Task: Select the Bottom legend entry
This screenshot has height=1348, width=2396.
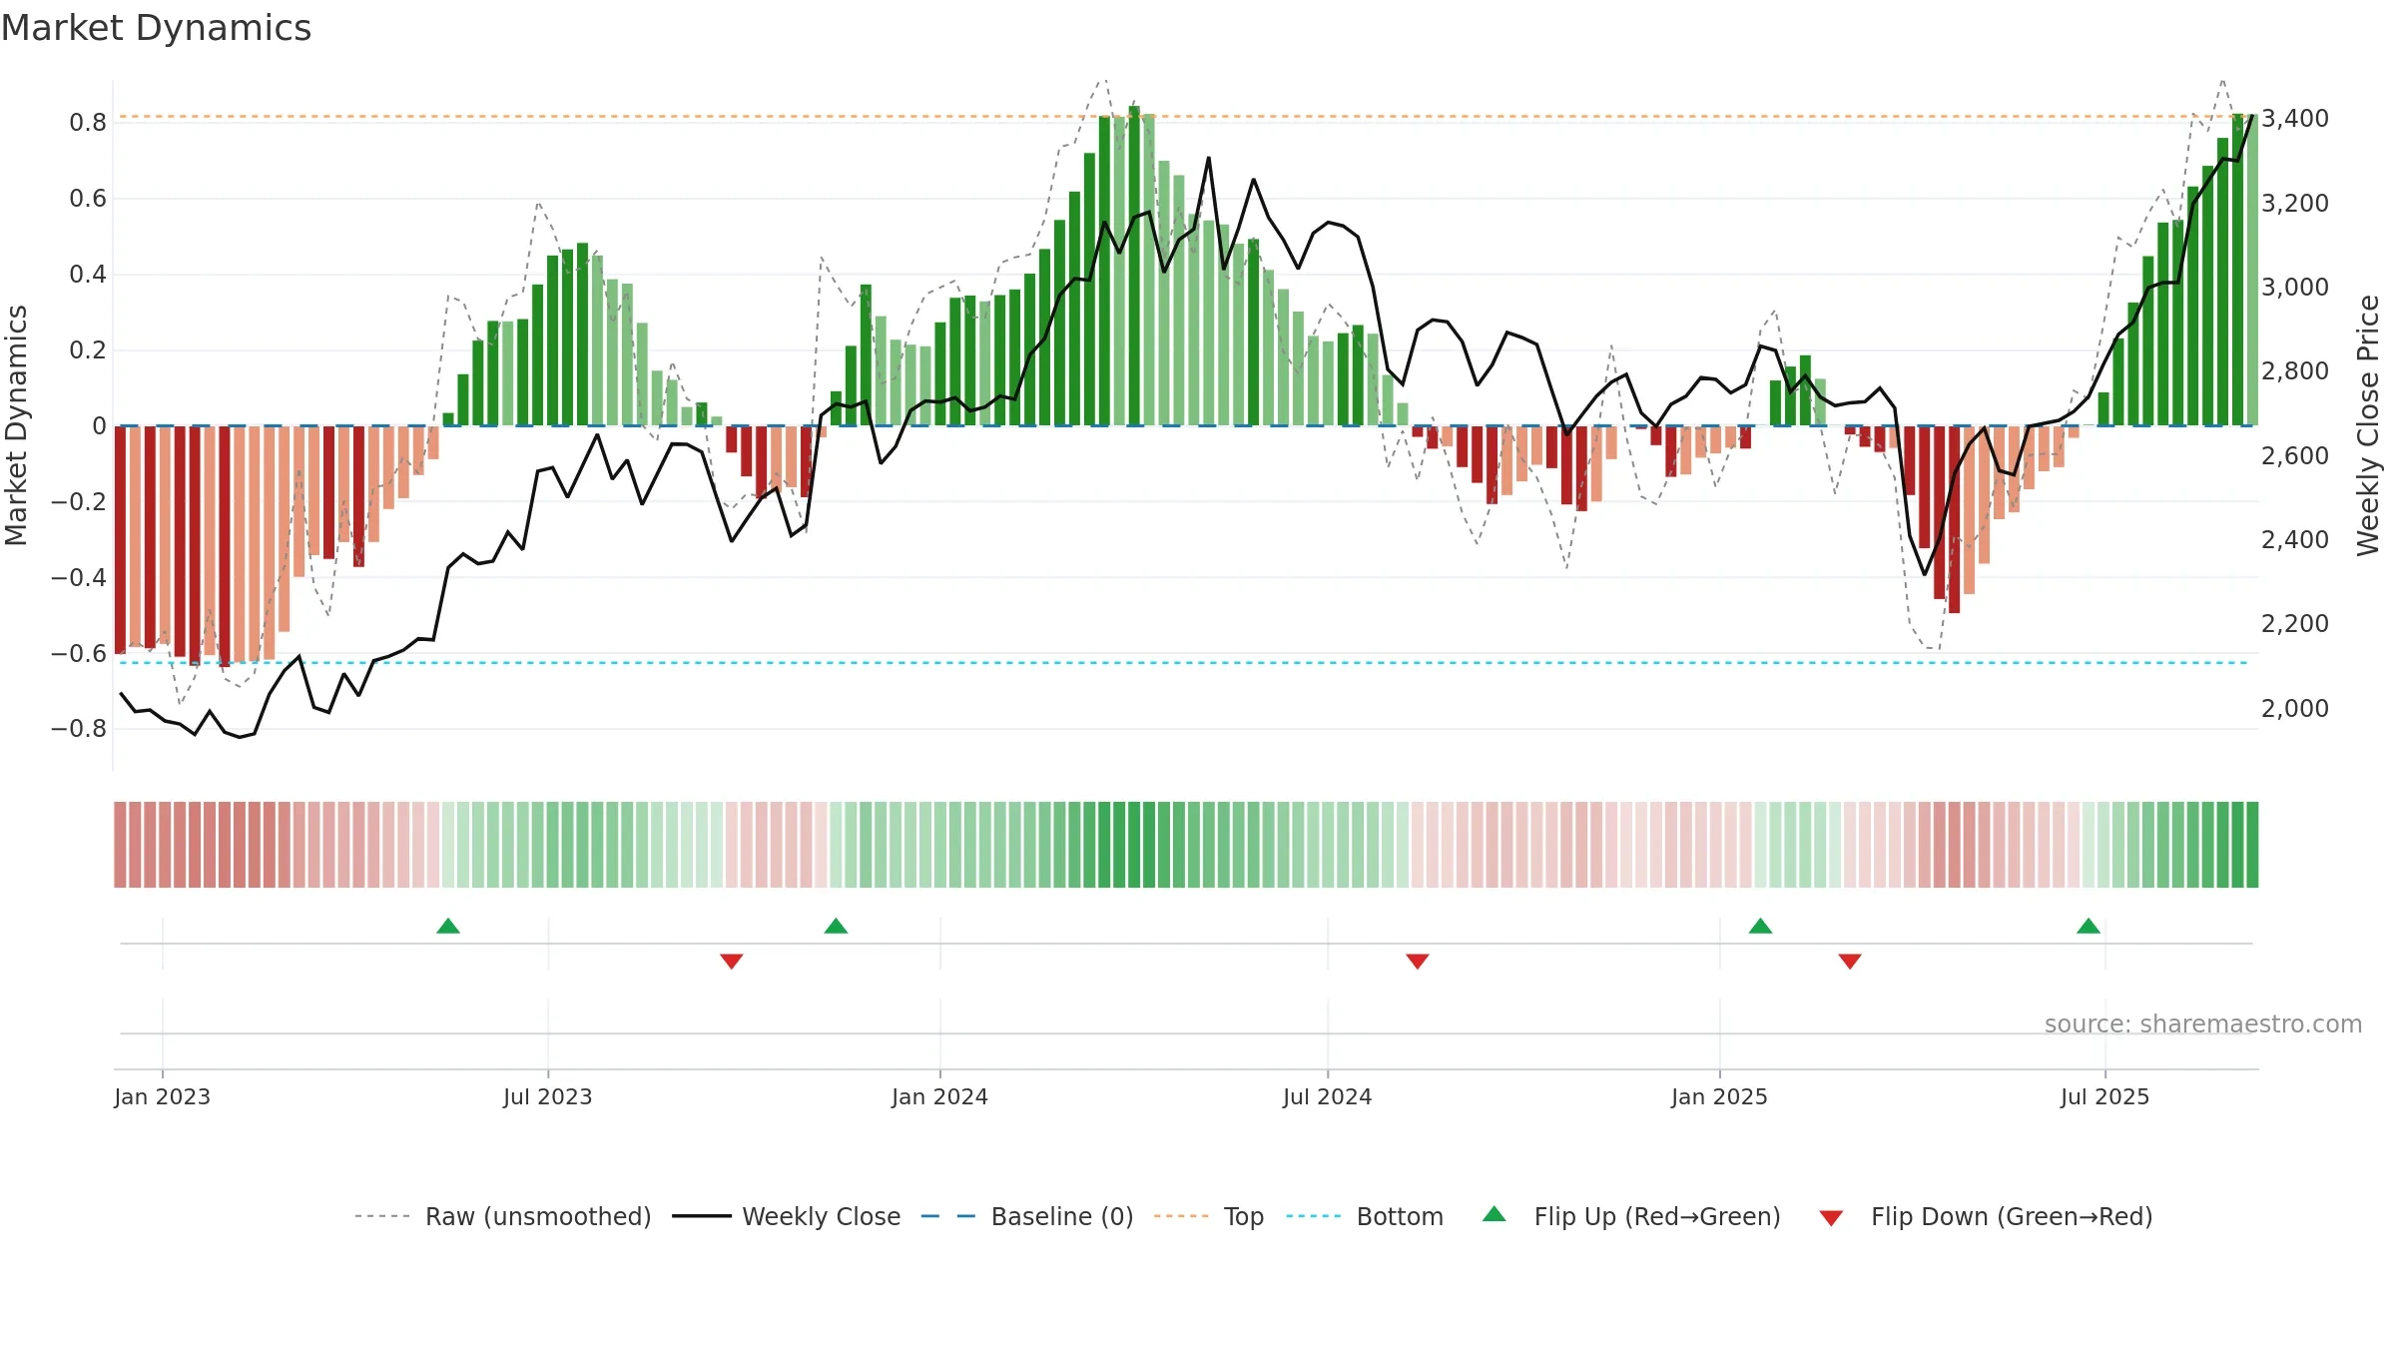Action: click(1365, 1216)
